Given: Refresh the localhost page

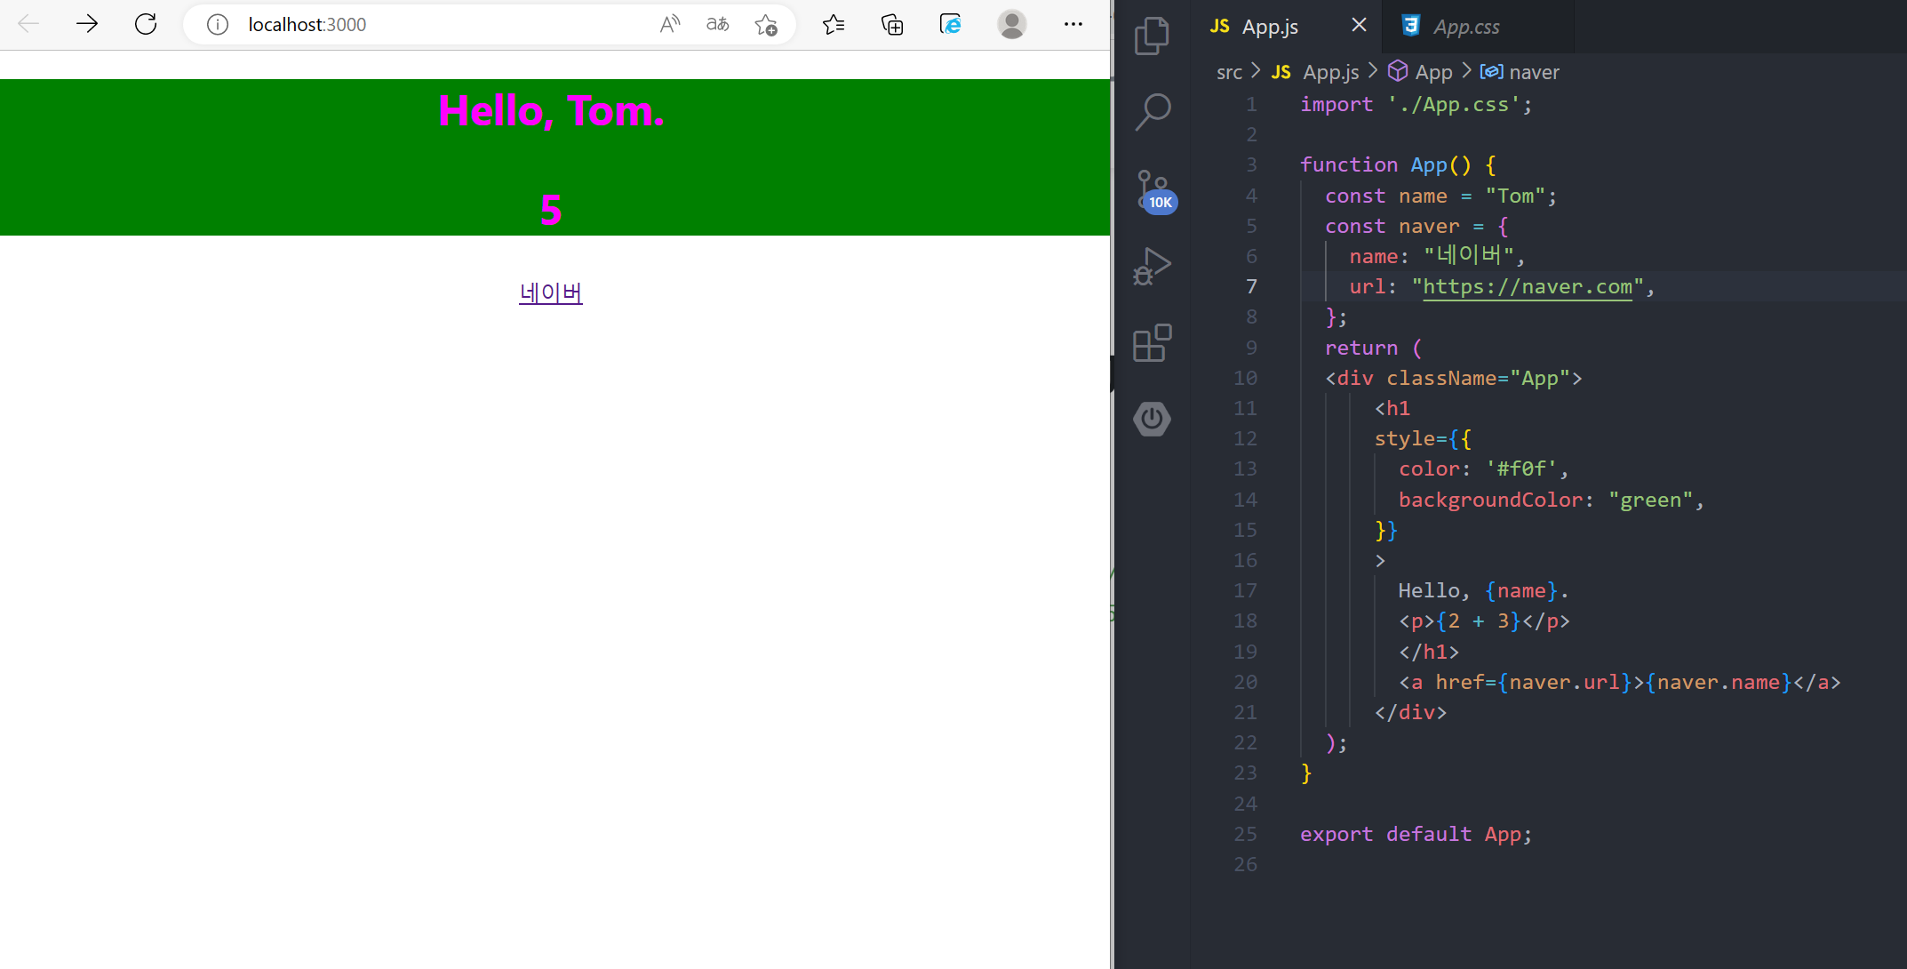Looking at the screenshot, I should click(x=146, y=24).
